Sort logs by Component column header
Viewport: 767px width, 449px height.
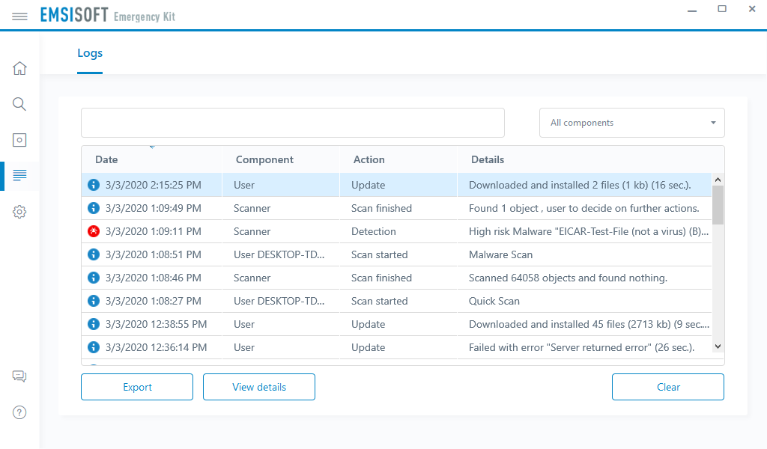pyautogui.click(x=264, y=159)
